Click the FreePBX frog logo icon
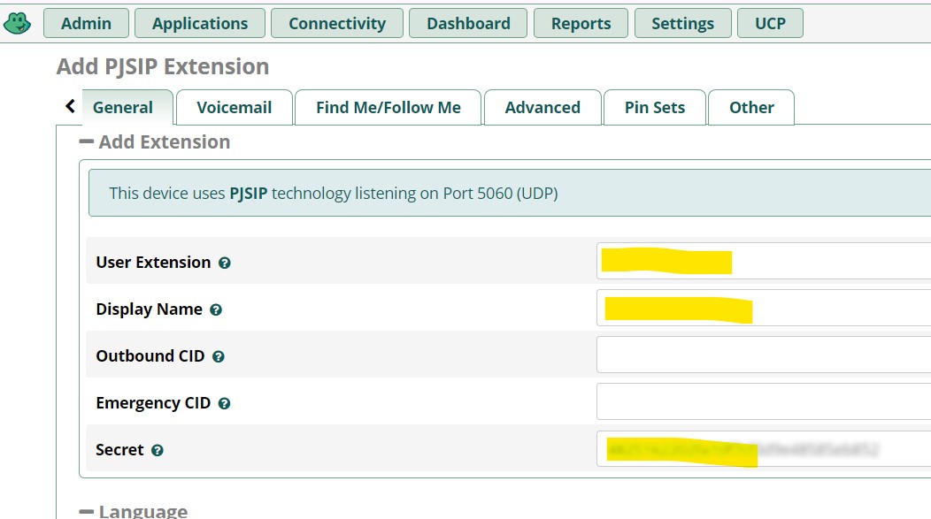 pyautogui.click(x=17, y=23)
